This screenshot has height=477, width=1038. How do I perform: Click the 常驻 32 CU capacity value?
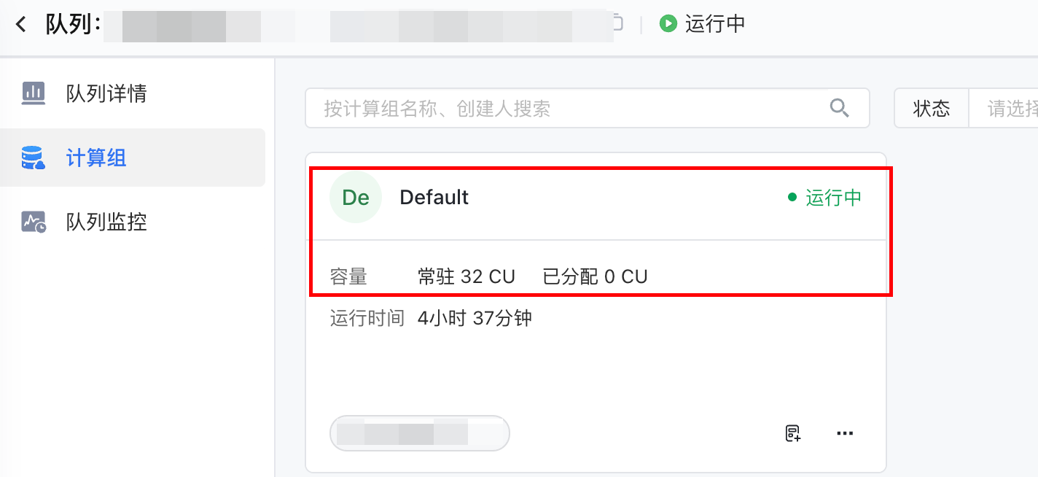click(x=467, y=277)
